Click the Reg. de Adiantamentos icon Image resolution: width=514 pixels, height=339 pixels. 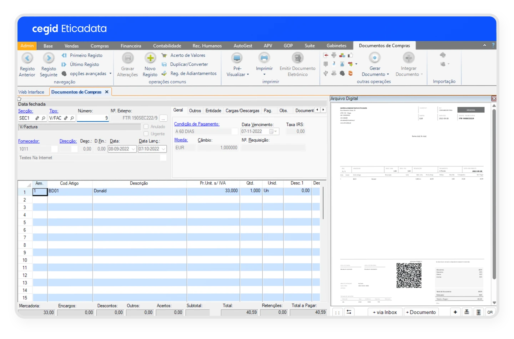164,74
